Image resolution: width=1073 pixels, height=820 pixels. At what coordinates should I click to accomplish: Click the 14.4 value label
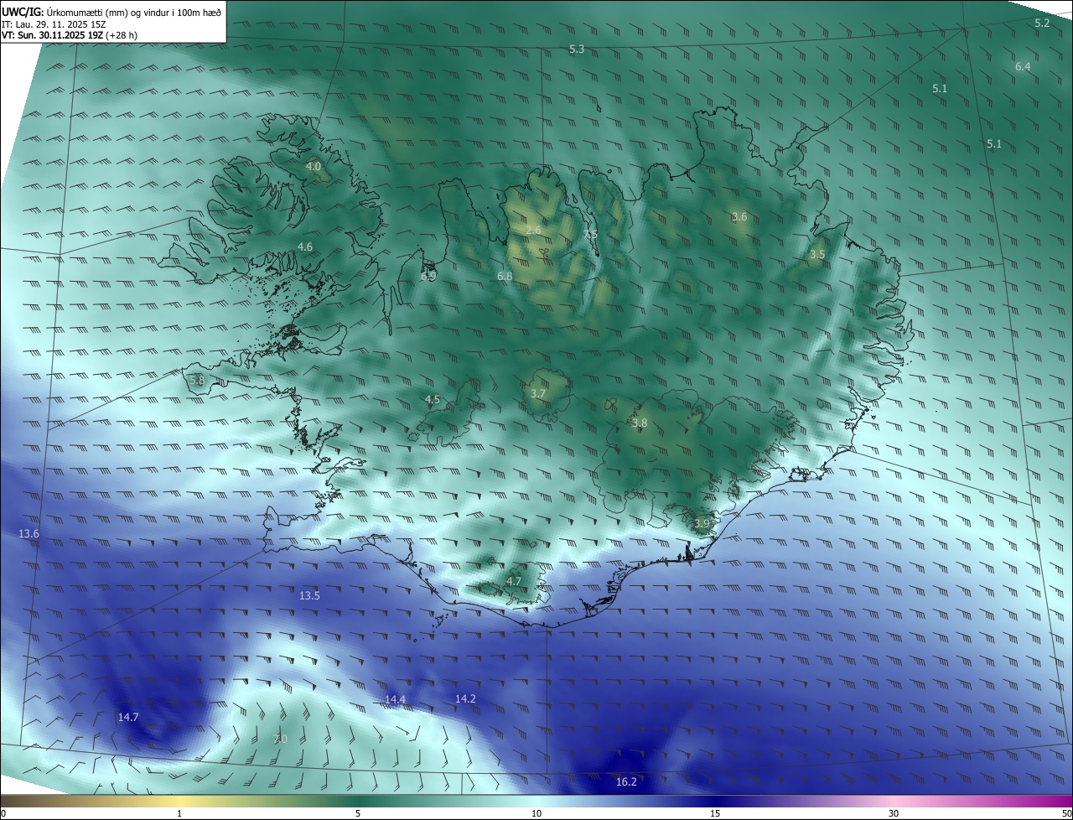tap(395, 699)
